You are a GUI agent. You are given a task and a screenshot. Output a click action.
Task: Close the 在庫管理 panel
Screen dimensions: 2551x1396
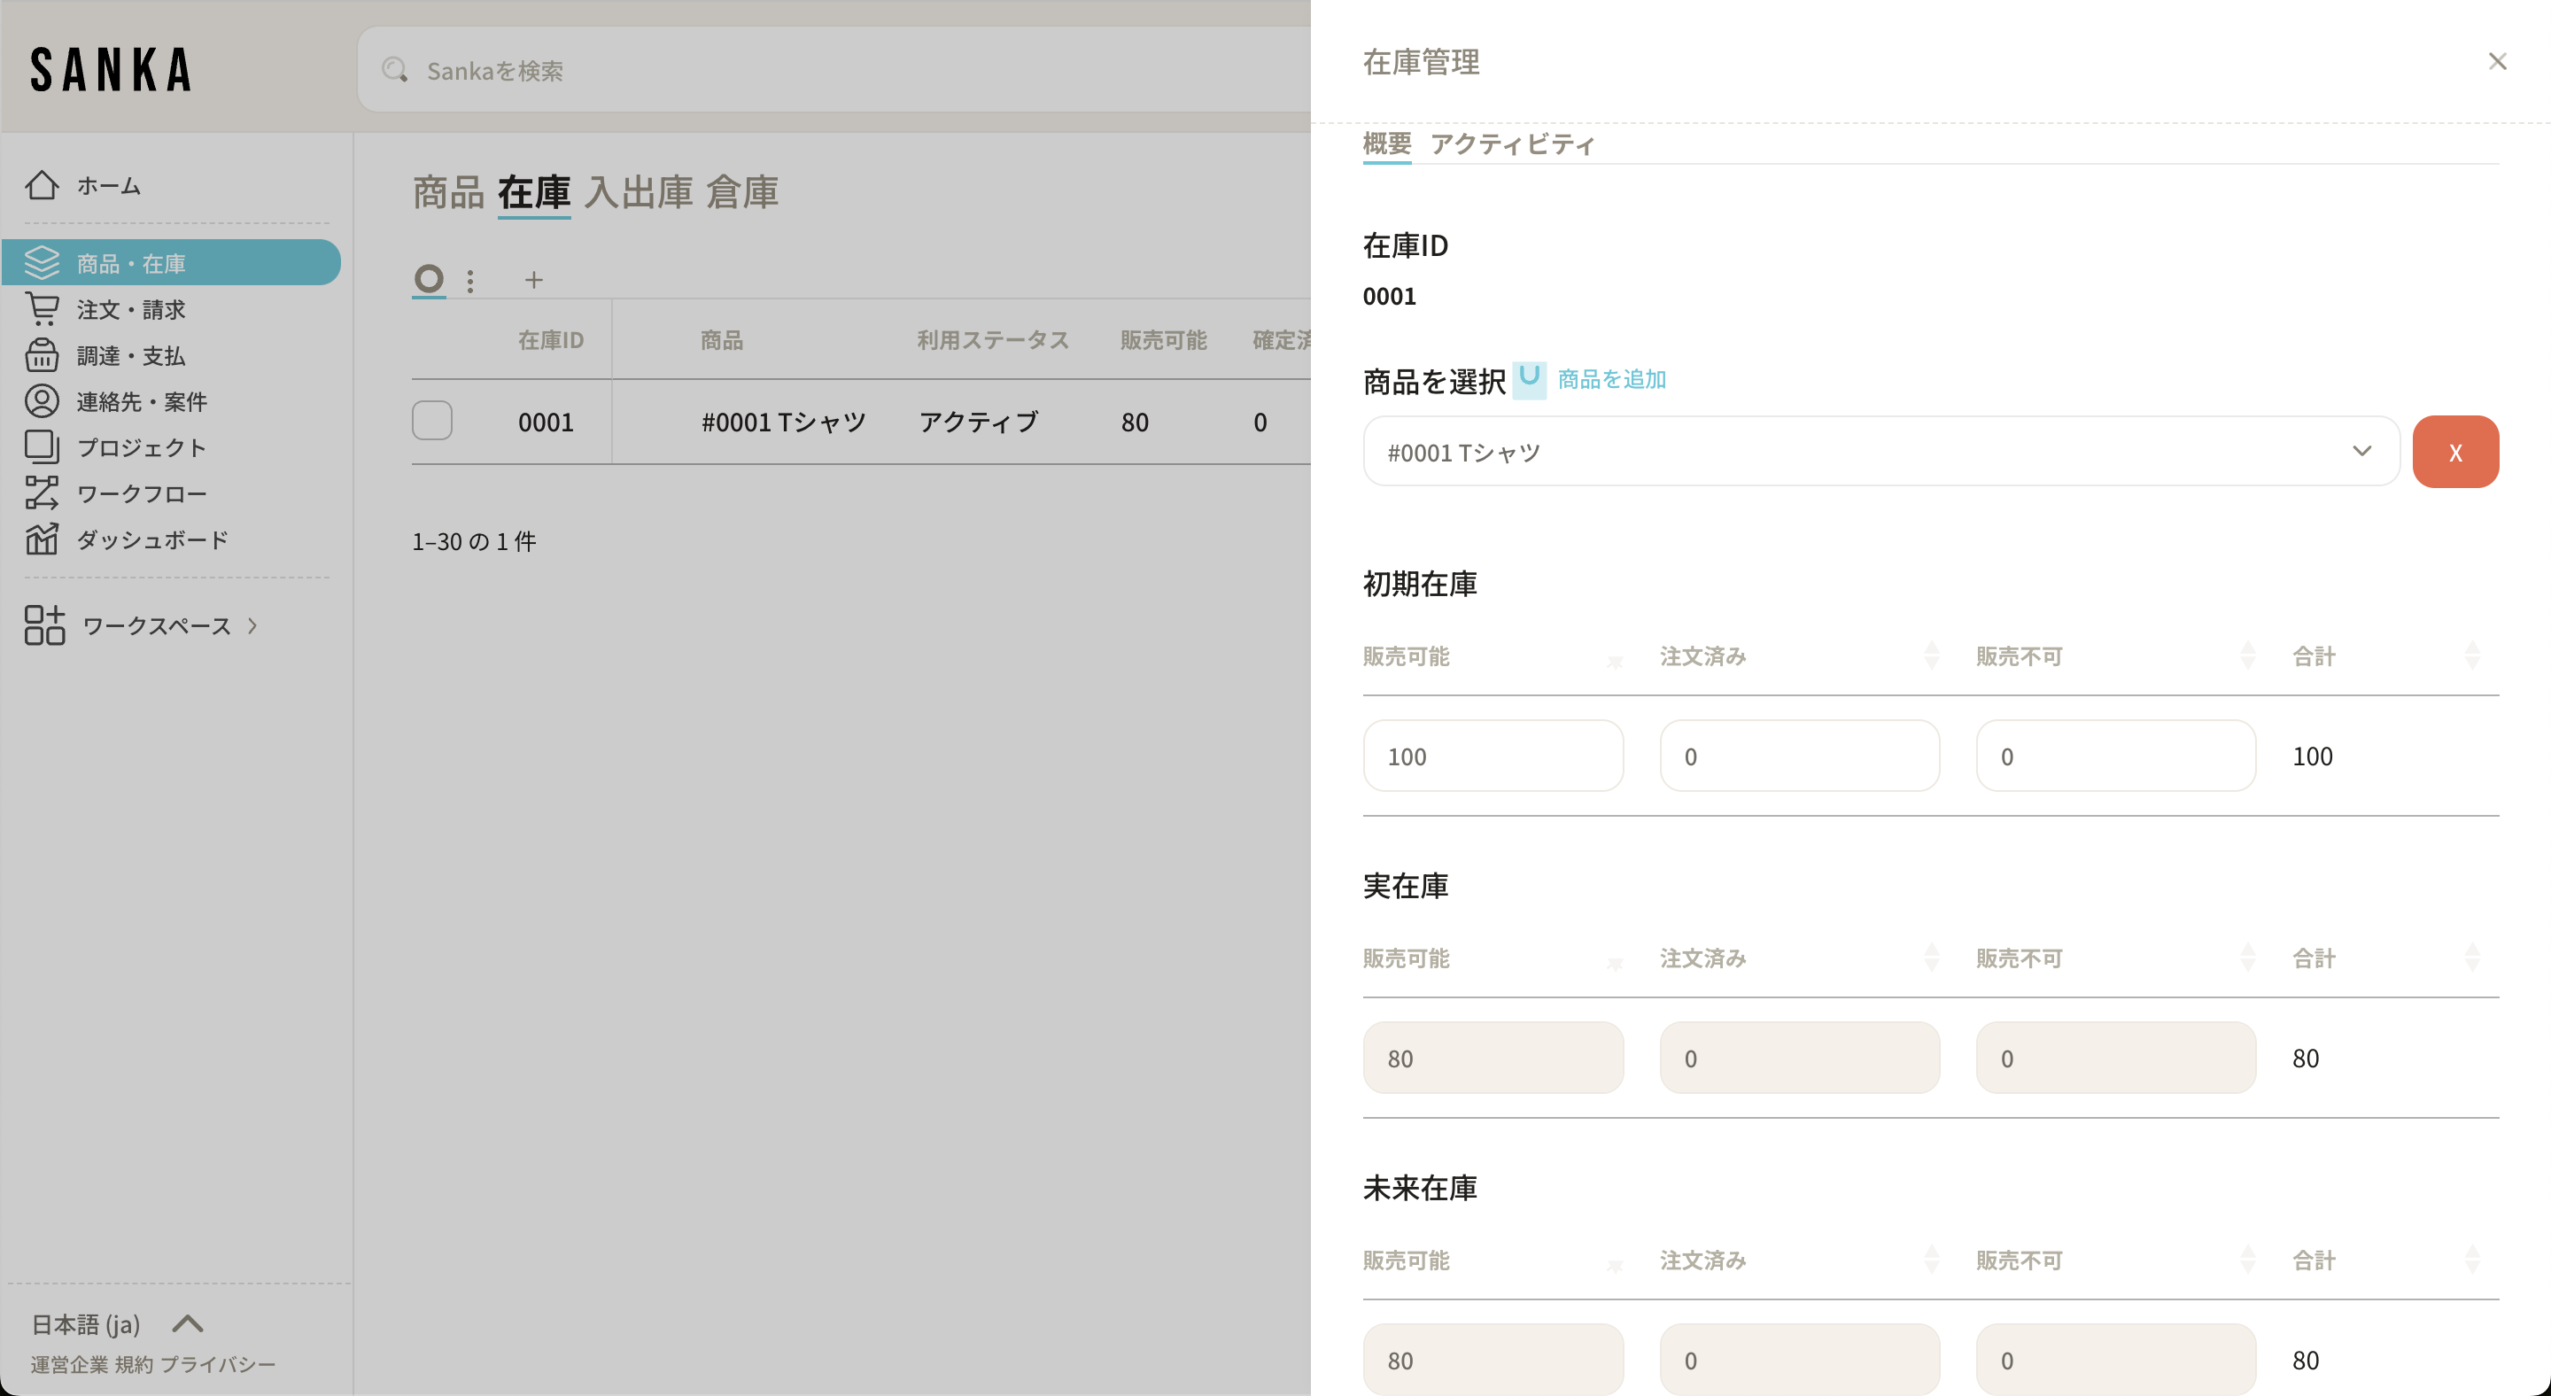[x=2497, y=61]
